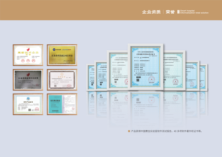Click the rightmost partially hidden copyright certificate

point(205,76)
